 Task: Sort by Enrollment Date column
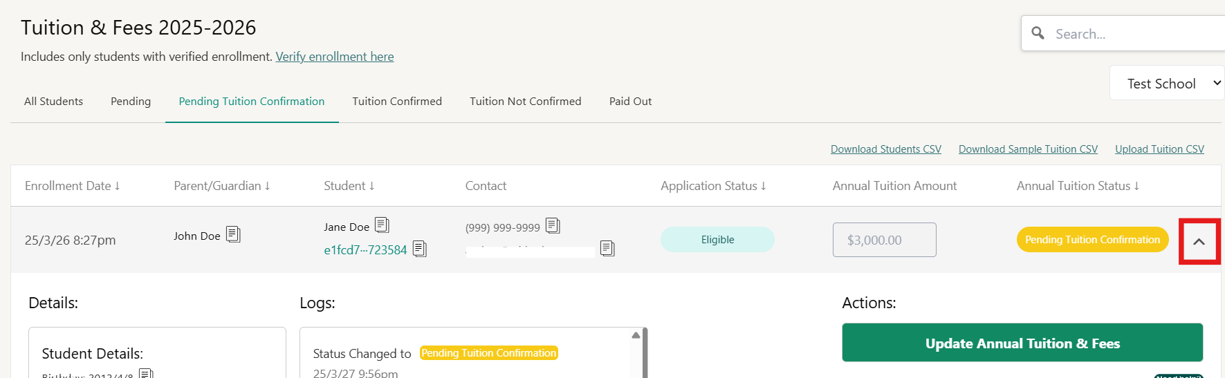click(73, 186)
